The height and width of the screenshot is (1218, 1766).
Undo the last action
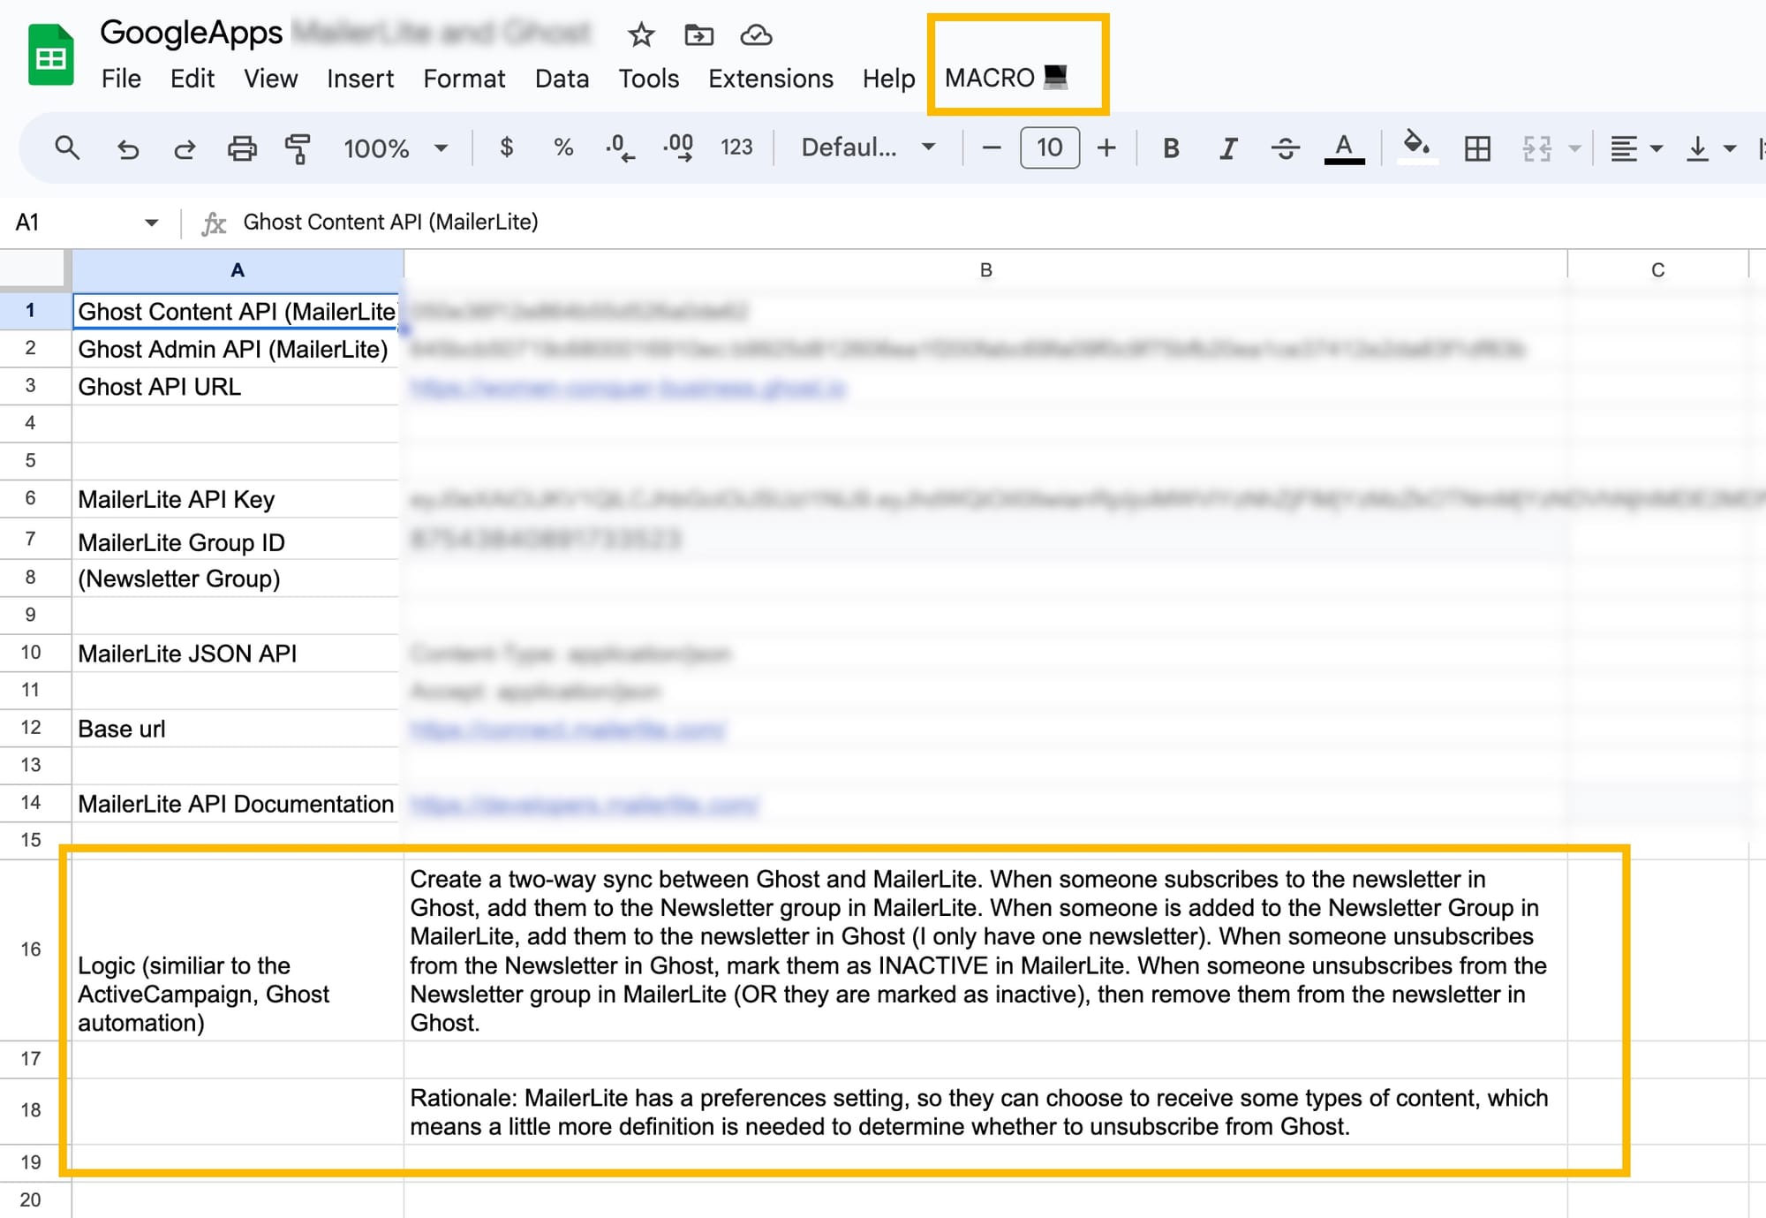[x=128, y=148]
